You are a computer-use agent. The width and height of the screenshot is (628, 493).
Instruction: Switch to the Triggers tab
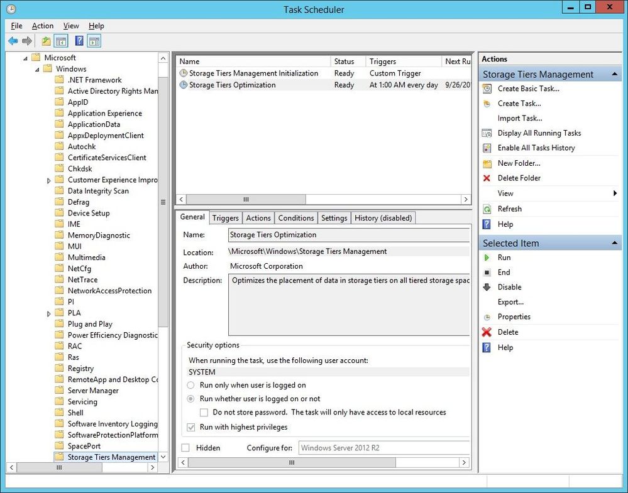[x=226, y=218]
